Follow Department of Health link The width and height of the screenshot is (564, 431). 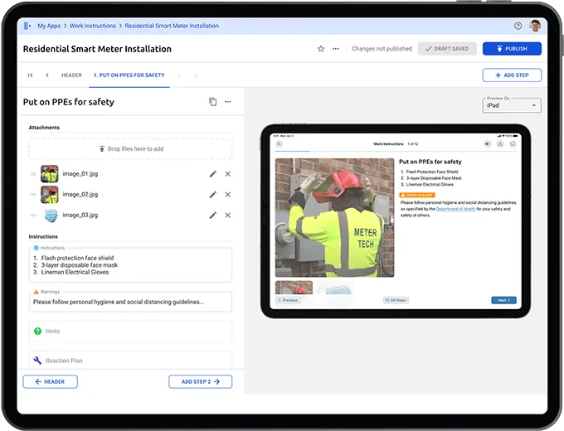pyautogui.click(x=455, y=209)
